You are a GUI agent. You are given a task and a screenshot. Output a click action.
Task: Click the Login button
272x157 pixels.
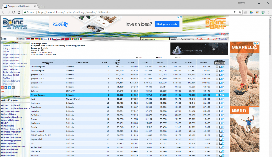173,39
